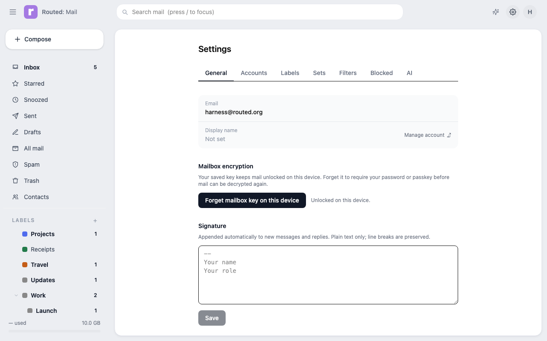Open the Contacts page
Screen dimensions: 547x341
pyautogui.click(x=54, y=197)
